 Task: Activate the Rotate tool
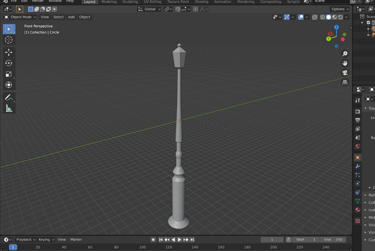pyautogui.click(x=9, y=63)
